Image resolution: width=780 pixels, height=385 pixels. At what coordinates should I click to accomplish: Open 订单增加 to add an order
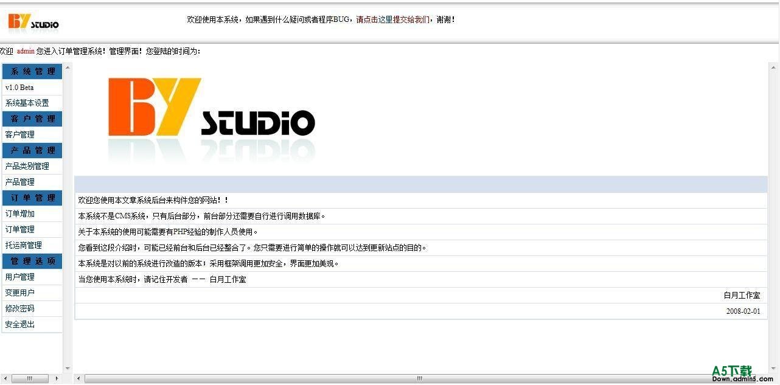(19, 214)
